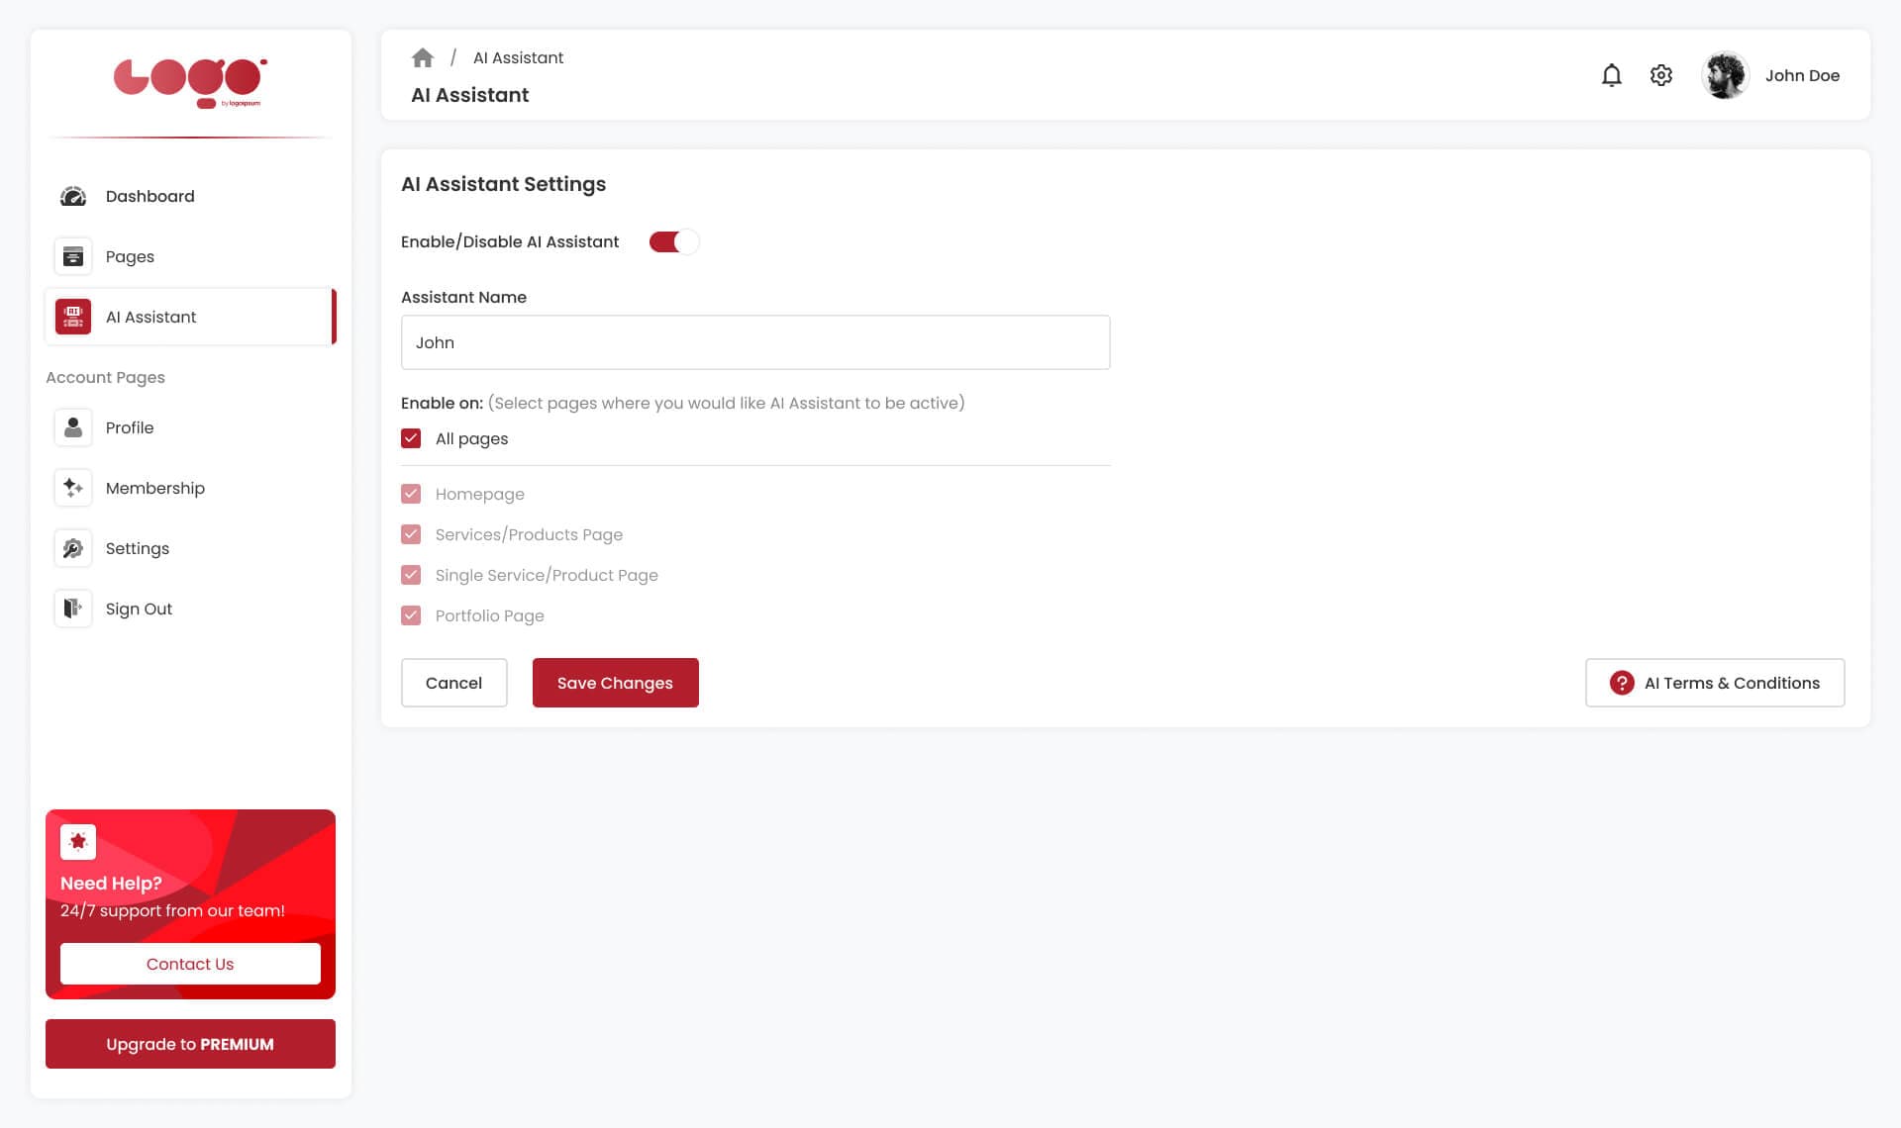Click the Dashboard speedometer icon
The image size is (1901, 1128).
click(73, 196)
